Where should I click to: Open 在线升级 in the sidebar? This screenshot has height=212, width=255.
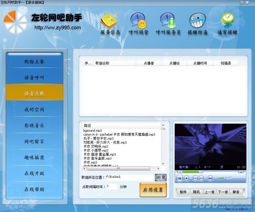tap(34, 173)
